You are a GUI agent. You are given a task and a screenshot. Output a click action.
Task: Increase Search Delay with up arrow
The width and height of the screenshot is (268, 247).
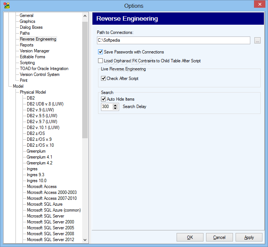(115, 105)
